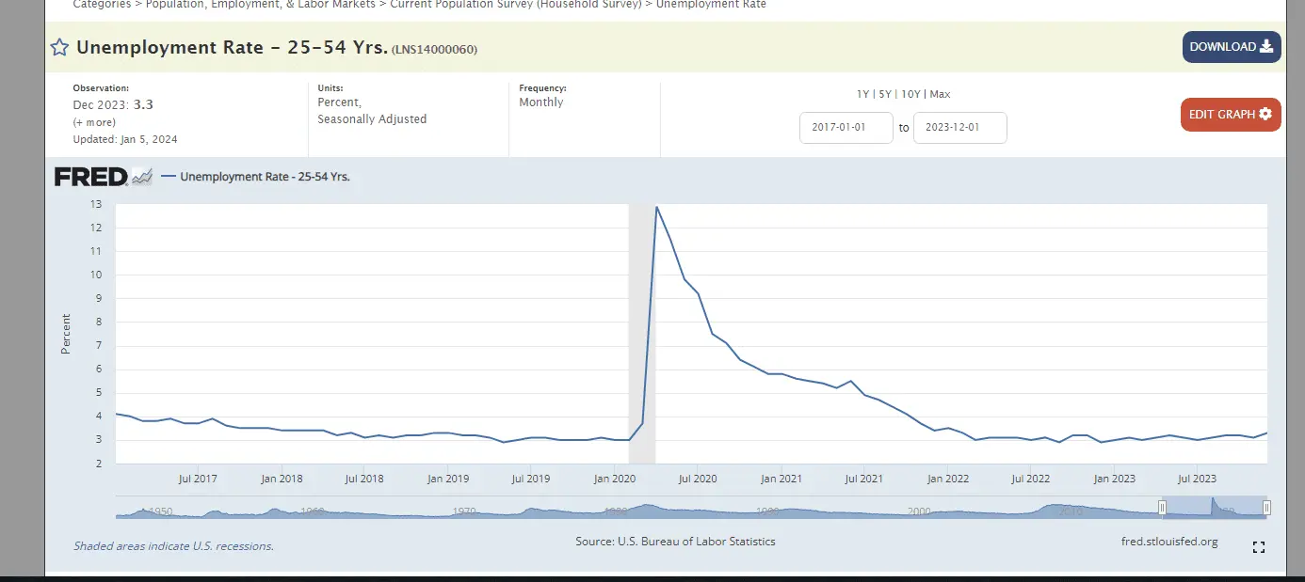
Task: Open Current Population Survey breadcrumb link
Action: click(516, 5)
